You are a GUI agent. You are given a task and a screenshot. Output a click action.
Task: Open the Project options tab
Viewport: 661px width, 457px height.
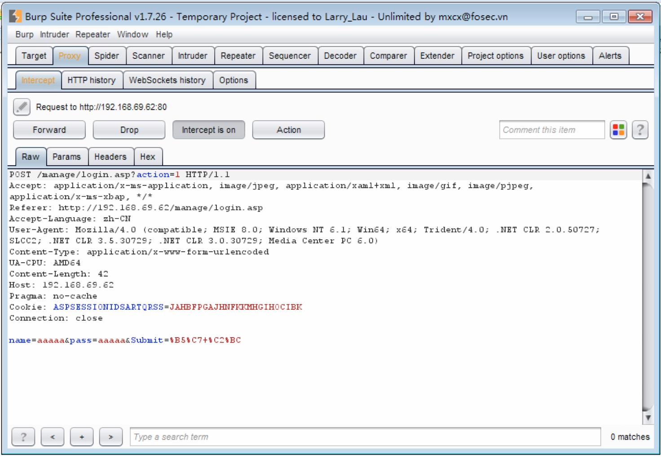pos(496,56)
